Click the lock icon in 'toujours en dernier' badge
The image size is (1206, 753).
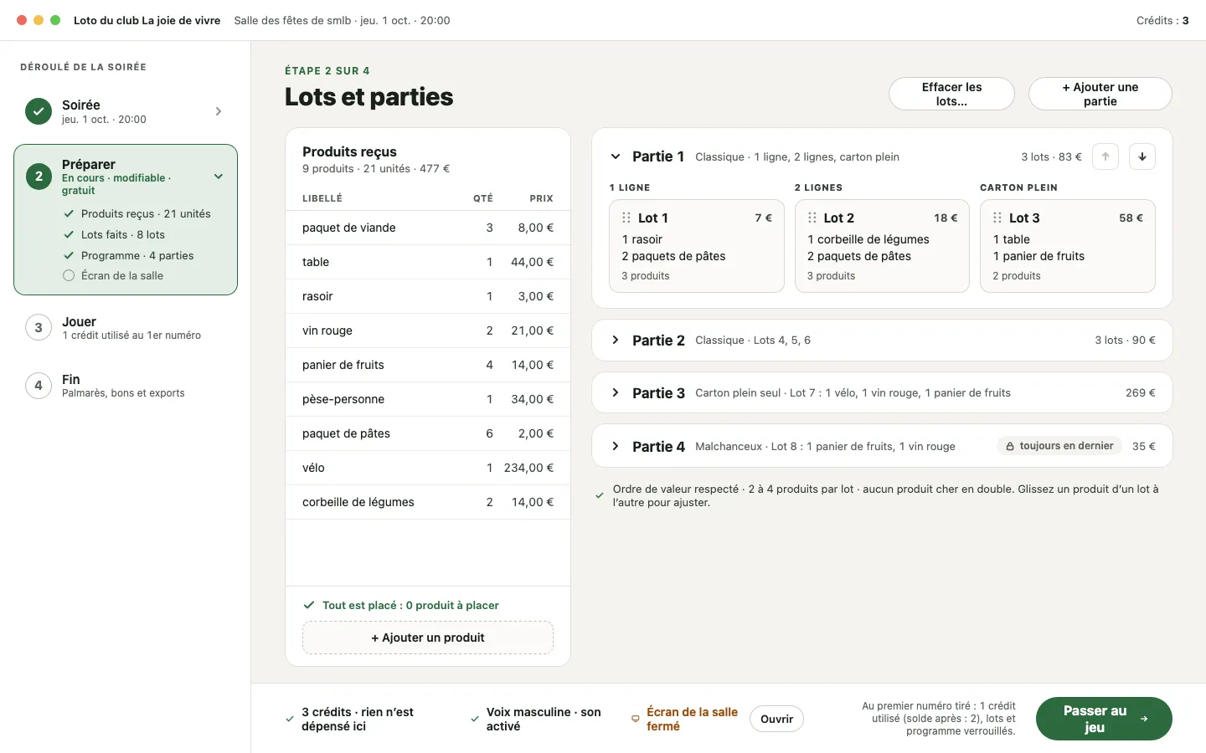(1010, 447)
